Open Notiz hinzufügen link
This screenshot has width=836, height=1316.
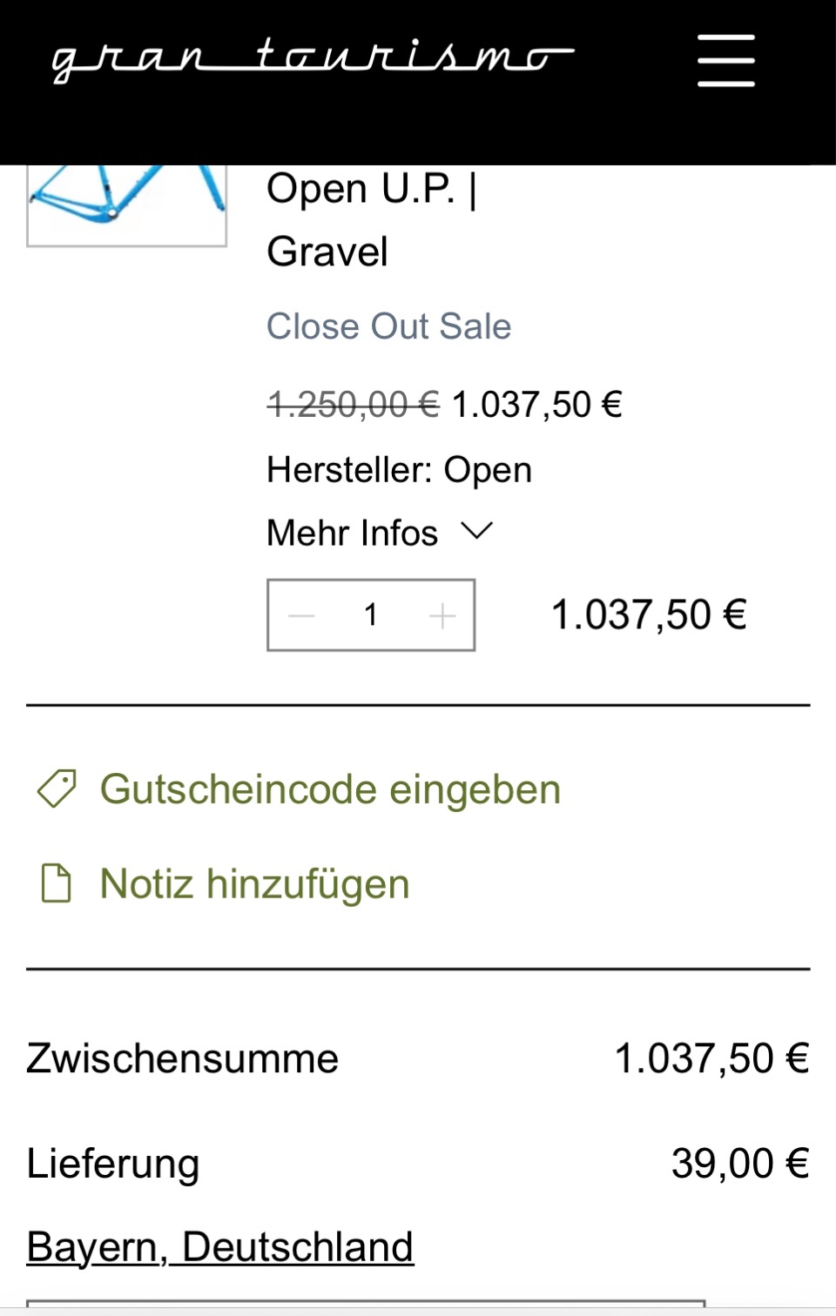pos(254,883)
